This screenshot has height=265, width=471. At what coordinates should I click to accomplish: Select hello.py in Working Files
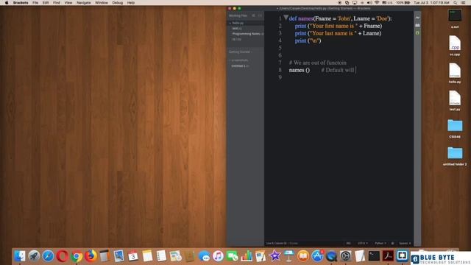pos(238,23)
